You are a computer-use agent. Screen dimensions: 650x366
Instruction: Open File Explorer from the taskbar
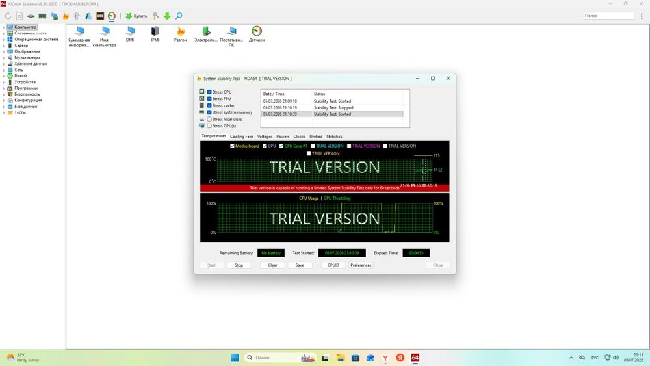click(x=341, y=358)
